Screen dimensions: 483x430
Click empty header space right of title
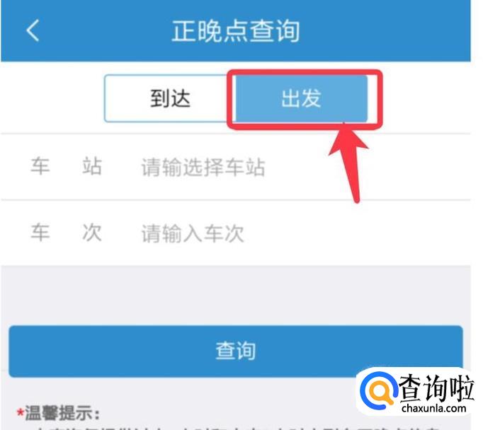pos(385,30)
